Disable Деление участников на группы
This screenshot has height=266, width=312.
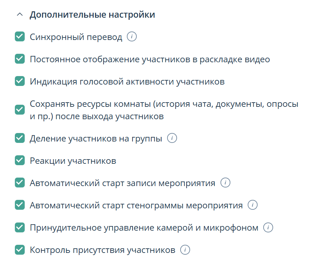tap(19, 138)
